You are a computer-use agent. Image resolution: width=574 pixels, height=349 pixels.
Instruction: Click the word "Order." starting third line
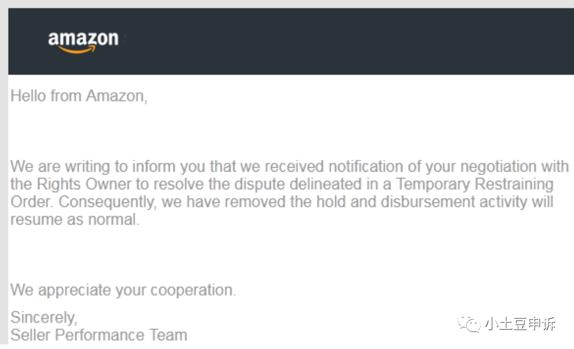32,202
